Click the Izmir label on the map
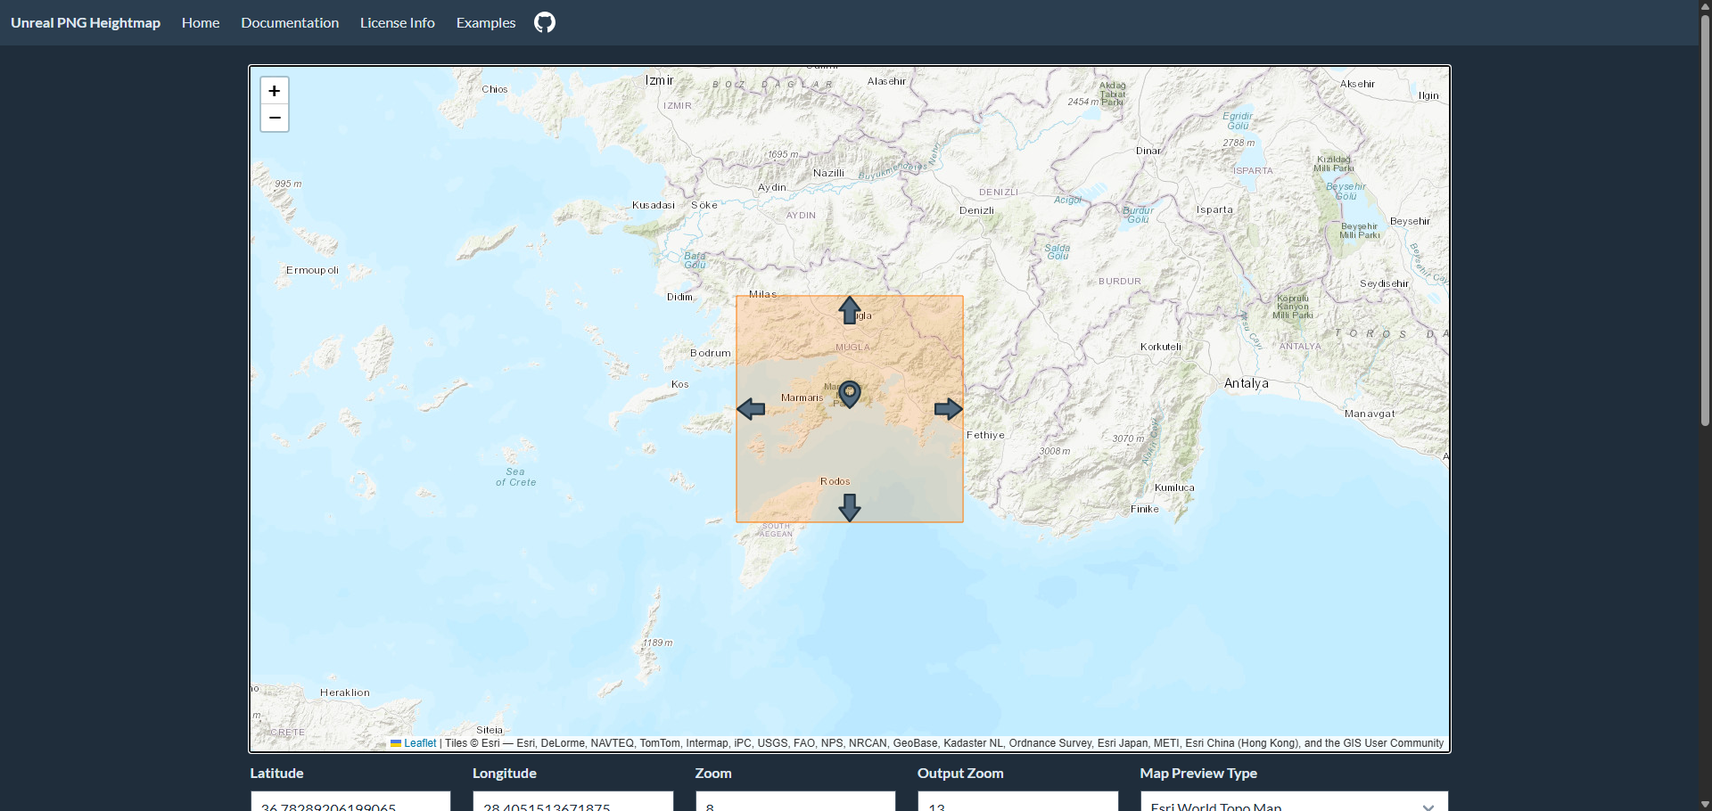 point(660,80)
